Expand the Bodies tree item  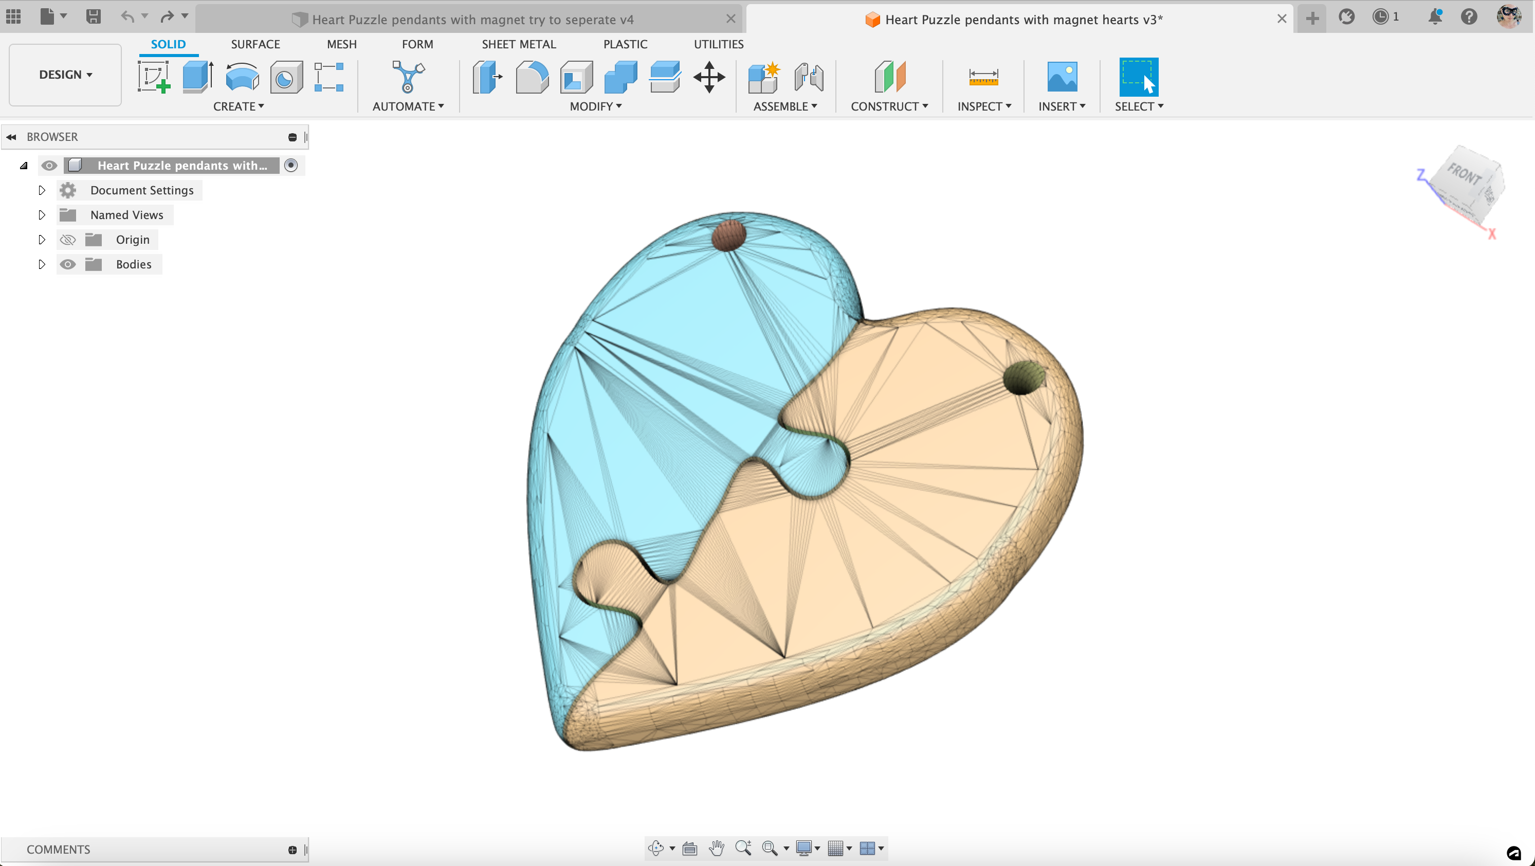[x=41, y=264]
